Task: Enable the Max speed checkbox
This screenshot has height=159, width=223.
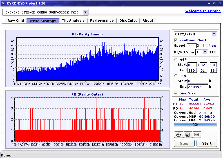Action: click(205, 46)
